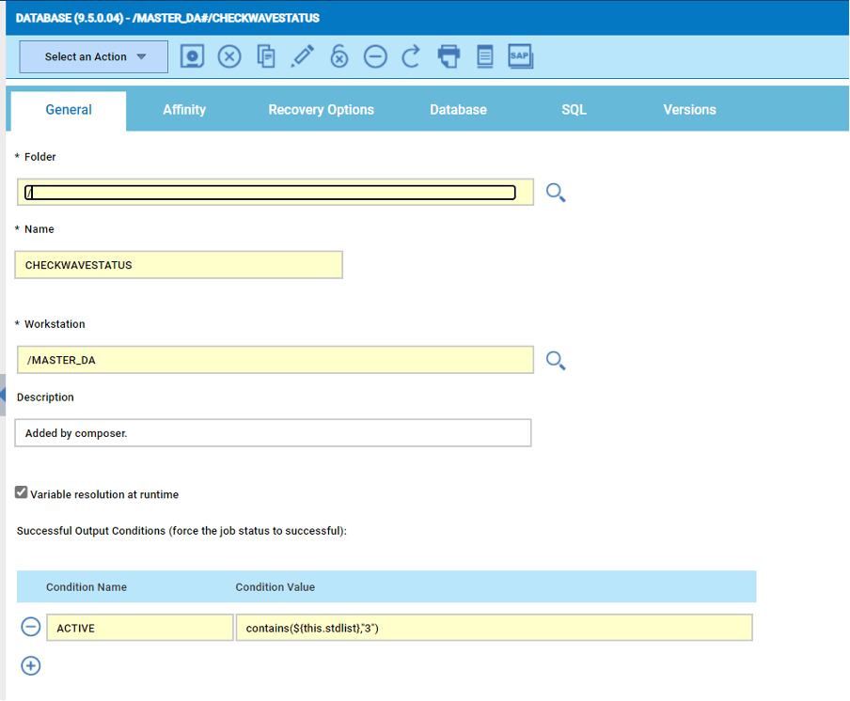This screenshot has width=850, height=701.
Task: Click the pencil edit icon
Action: tap(302, 56)
